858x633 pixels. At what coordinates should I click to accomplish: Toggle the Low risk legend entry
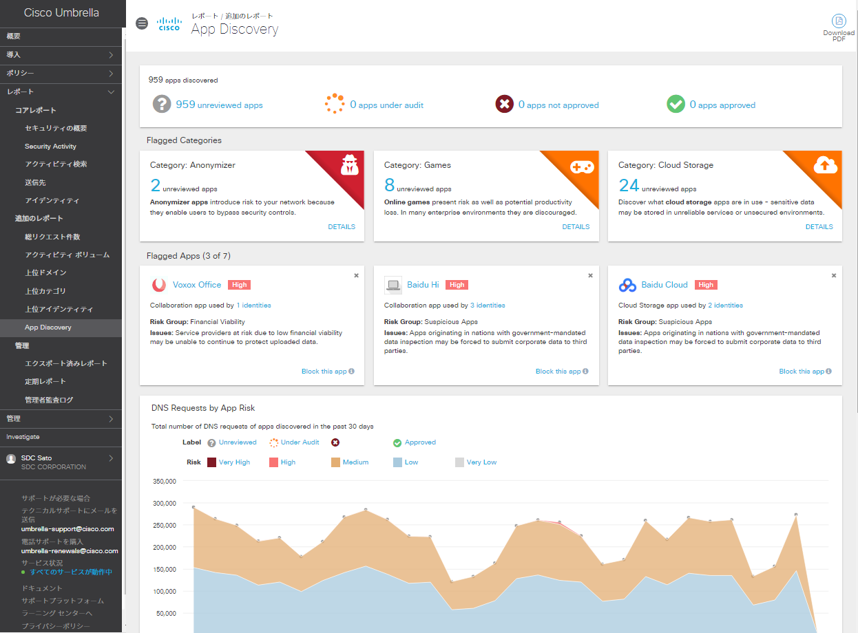pyautogui.click(x=406, y=462)
